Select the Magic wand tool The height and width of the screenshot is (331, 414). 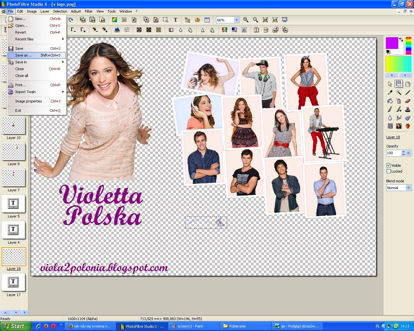pyautogui.click(x=399, y=92)
